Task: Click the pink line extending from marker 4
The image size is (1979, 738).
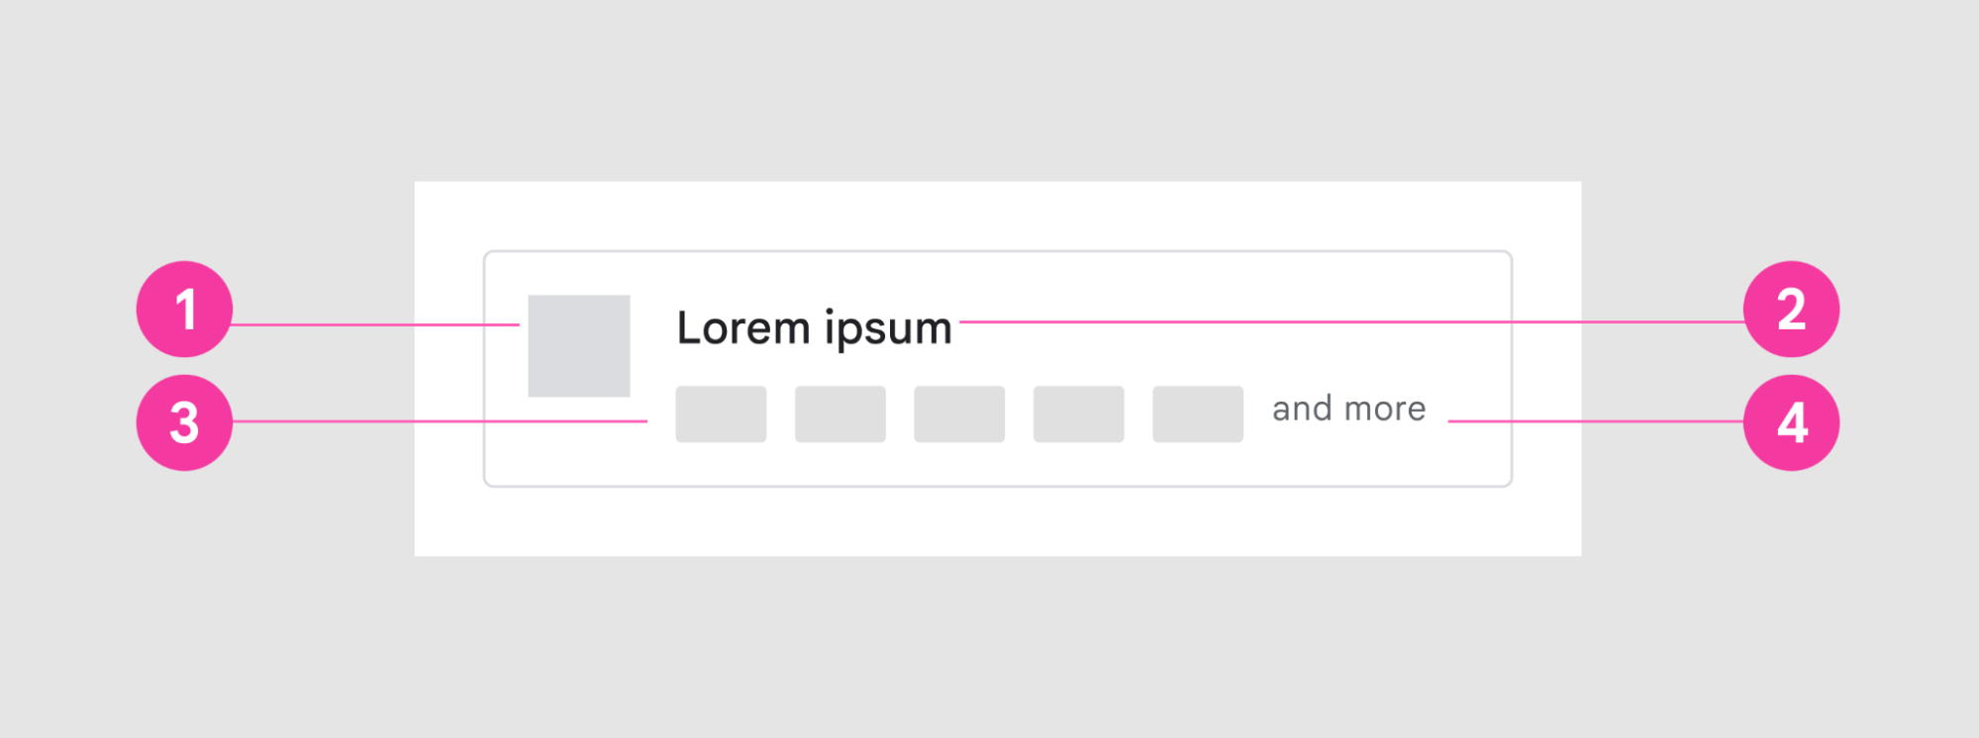Action: [1594, 421]
